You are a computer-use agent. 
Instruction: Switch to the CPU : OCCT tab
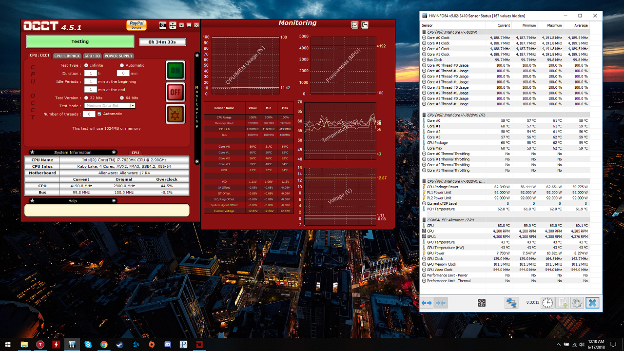pos(39,56)
